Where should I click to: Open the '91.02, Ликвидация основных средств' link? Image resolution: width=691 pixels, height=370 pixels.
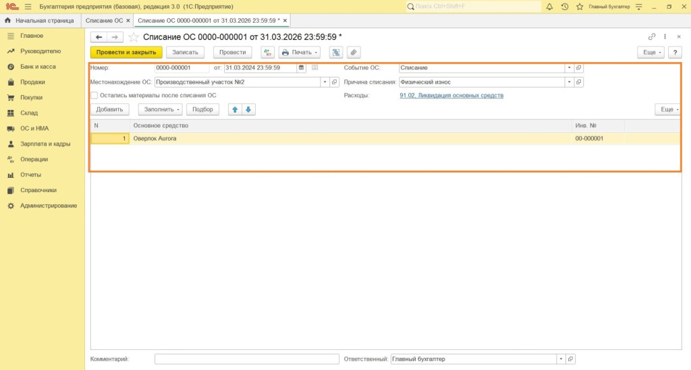click(x=451, y=96)
